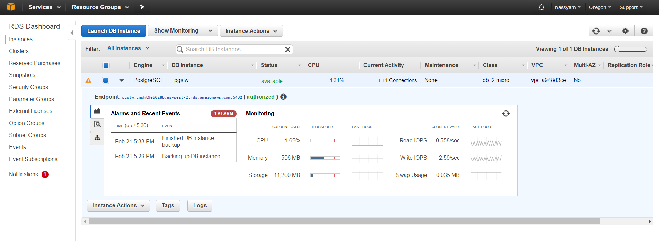Image resolution: width=659 pixels, height=241 pixels.
Task: Select the monitoring chart tab icon
Action: tap(97, 111)
